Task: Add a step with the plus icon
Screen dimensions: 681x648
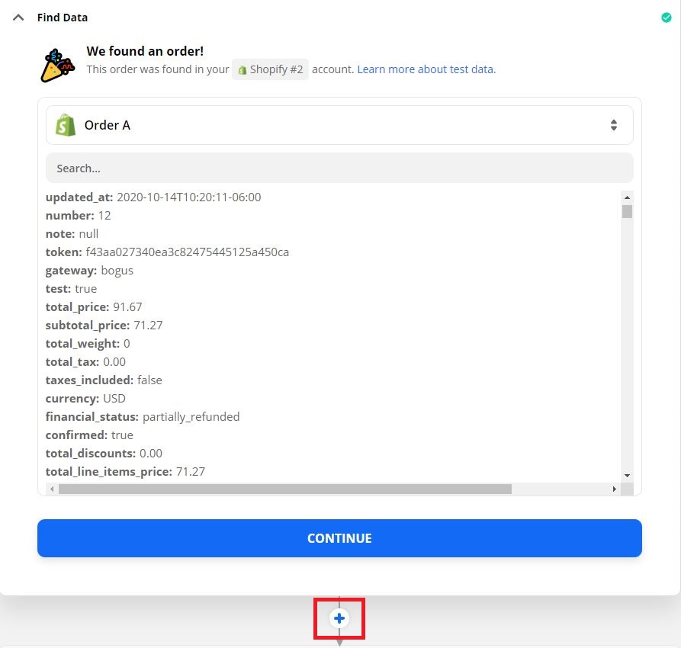Action: (x=339, y=618)
